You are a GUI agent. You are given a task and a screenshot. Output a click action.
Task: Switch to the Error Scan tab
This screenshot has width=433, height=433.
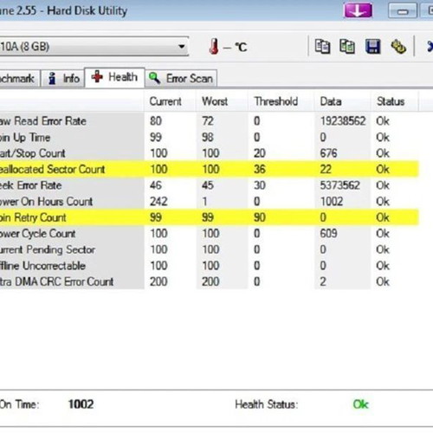[x=181, y=78]
